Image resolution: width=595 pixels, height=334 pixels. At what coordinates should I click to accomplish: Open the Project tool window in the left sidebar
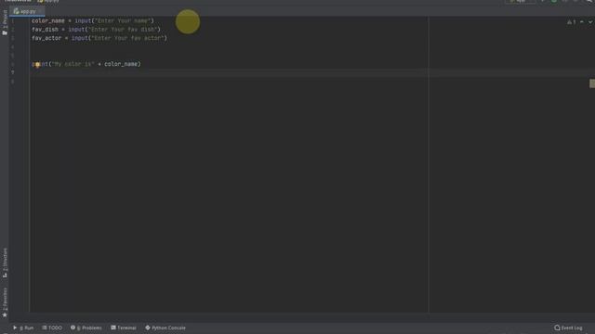click(x=5, y=23)
